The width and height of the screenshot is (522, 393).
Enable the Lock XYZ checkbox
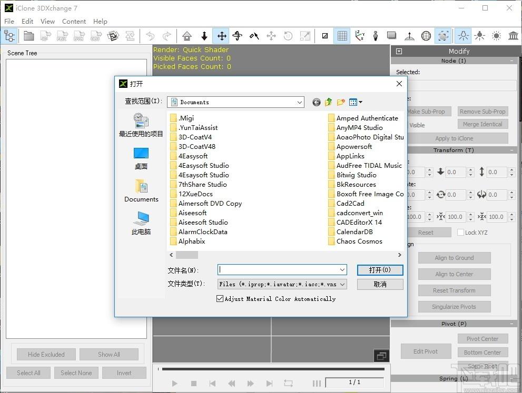(460, 233)
